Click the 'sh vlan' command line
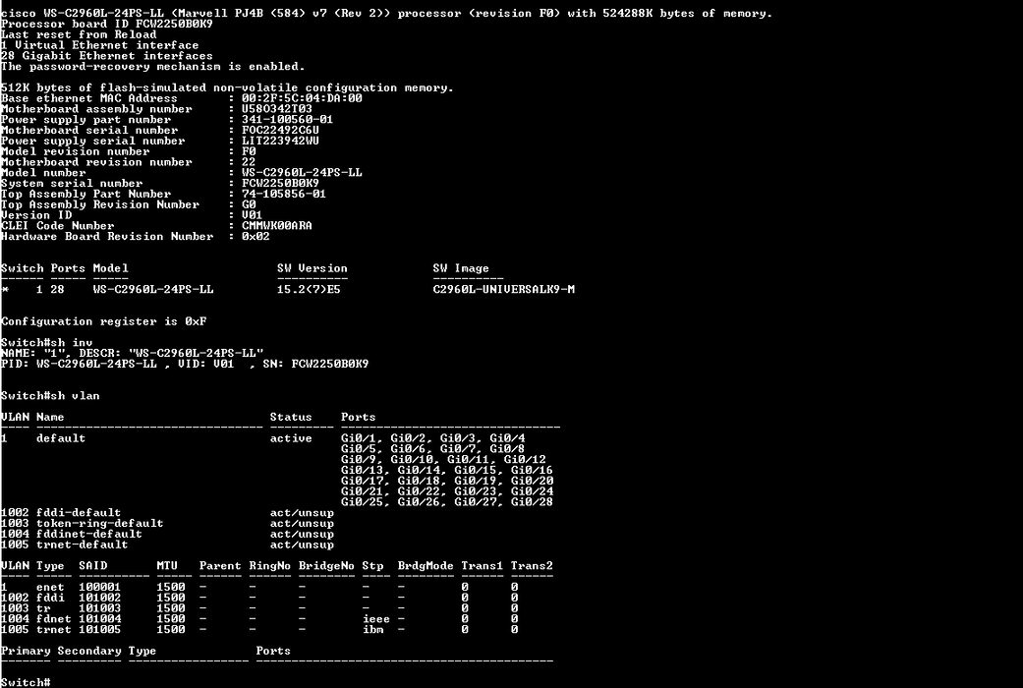This screenshot has width=1023, height=688. (50, 395)
